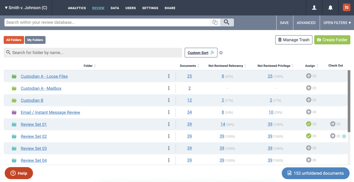Viewport: 354px width, 182px height.
Task: Go to the Data tab
Action: tap(115, 8)
